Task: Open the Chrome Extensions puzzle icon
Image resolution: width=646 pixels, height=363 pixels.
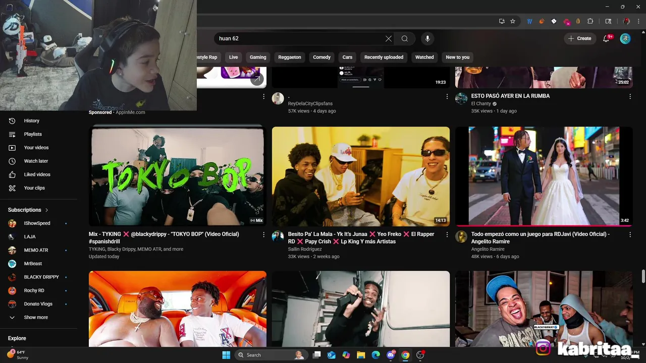Action: click(590, 21)
